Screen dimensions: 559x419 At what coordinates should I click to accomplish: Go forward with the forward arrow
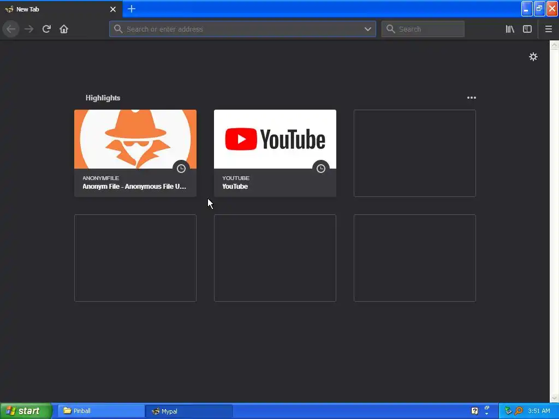29,29
